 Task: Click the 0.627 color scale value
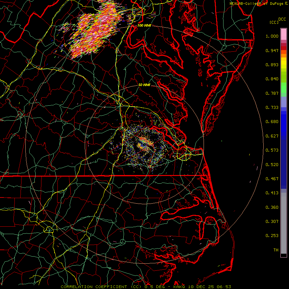click(272, 136)
